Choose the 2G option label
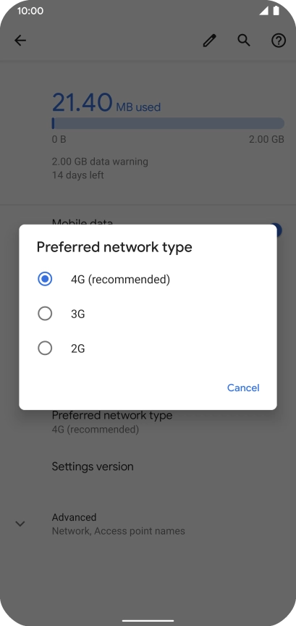This screenshot has width=296, height=626. coord(77,349)
